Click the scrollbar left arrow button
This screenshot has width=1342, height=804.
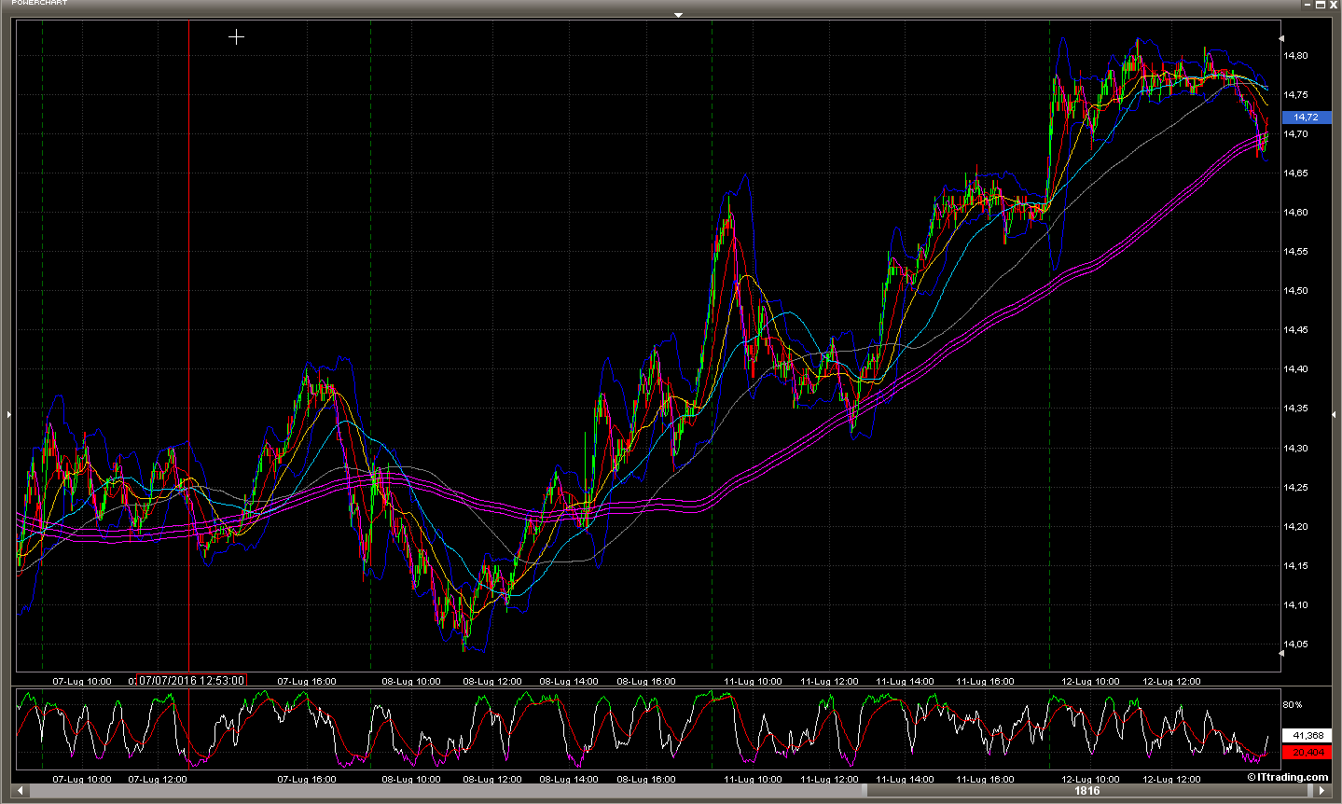point(20,791)
